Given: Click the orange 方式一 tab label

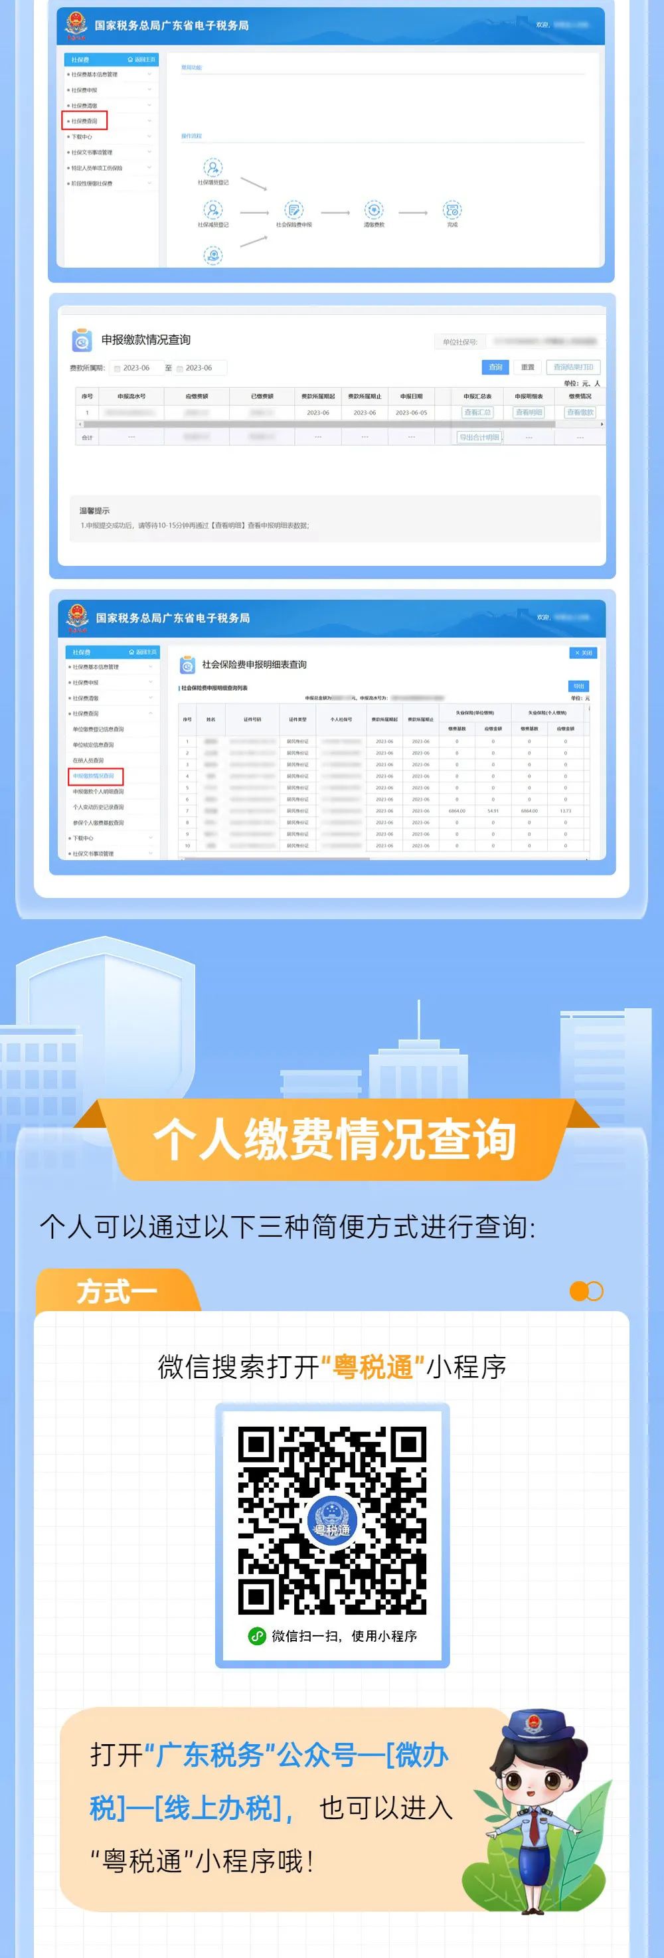Looking at the screenshot, I should point(116,1291).
